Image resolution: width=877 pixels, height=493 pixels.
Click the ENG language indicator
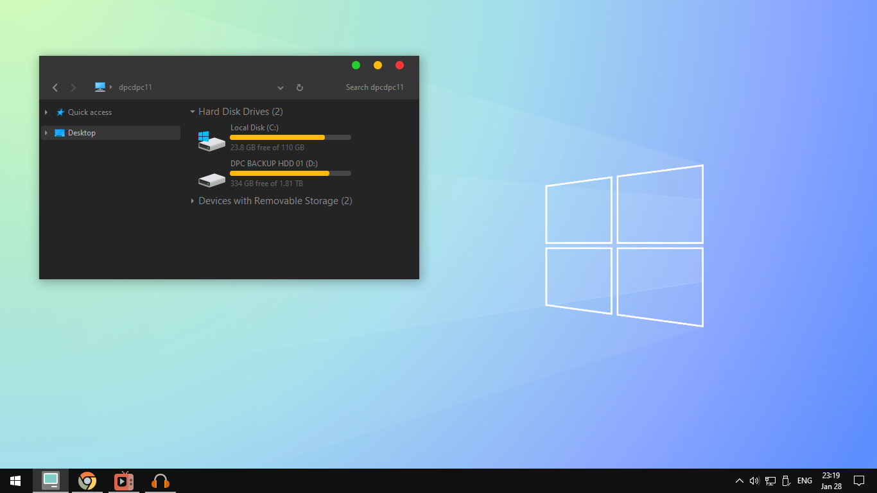[x=804, y=480]
